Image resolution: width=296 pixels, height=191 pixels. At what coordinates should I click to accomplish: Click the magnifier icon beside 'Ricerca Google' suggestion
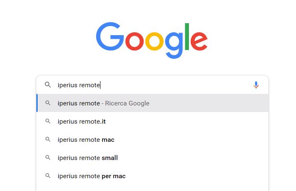point(48,103)
